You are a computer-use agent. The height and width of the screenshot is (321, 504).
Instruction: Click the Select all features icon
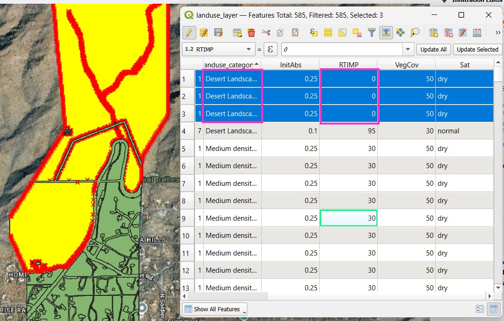[328, 33]
